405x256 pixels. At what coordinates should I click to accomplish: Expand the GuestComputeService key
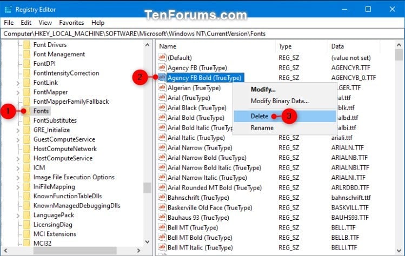[18, 140]
